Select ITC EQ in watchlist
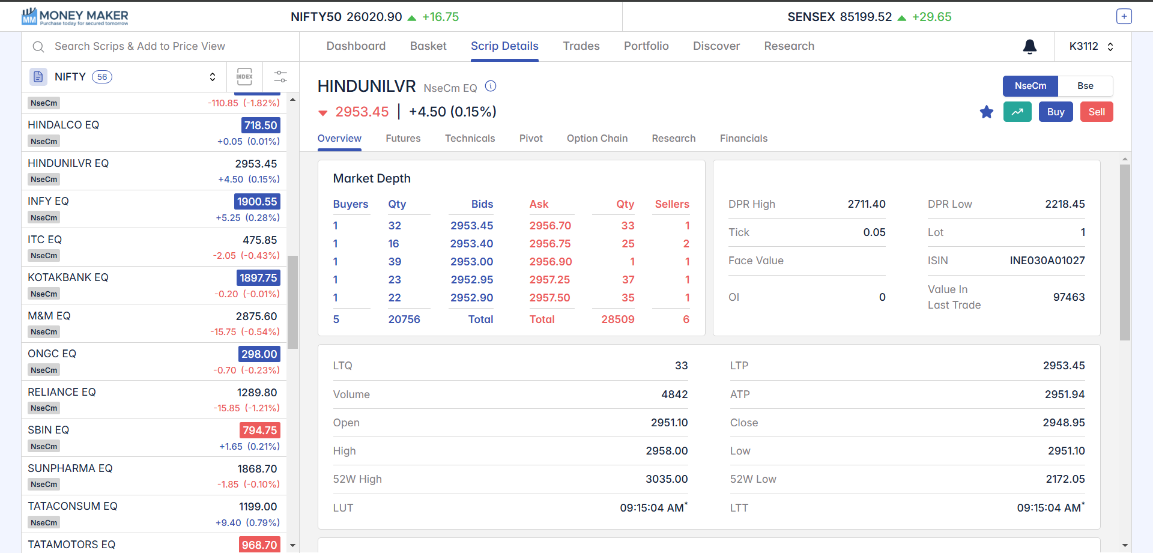 coord(154,247)
